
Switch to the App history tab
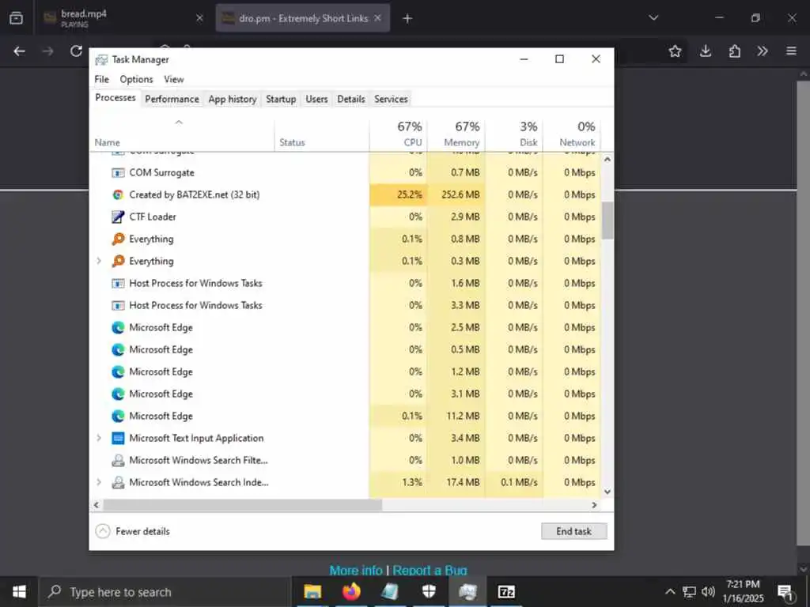[233, 99]
